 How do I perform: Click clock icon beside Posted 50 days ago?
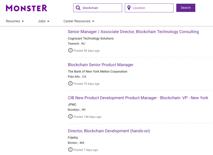70,50
